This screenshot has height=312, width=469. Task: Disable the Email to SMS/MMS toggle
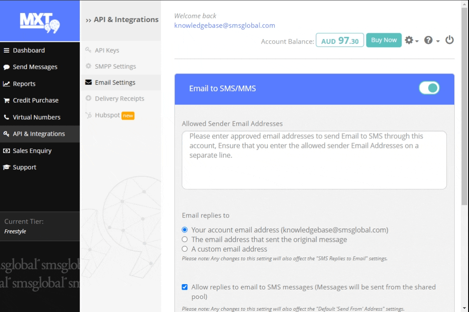429,88
